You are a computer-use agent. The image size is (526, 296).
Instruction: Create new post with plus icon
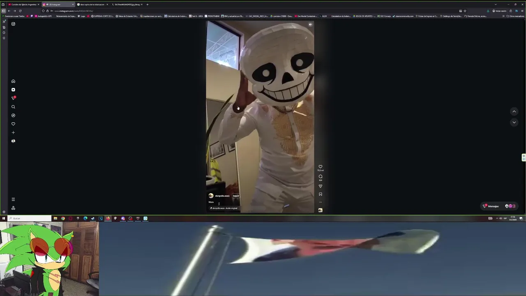pos(13,132)
